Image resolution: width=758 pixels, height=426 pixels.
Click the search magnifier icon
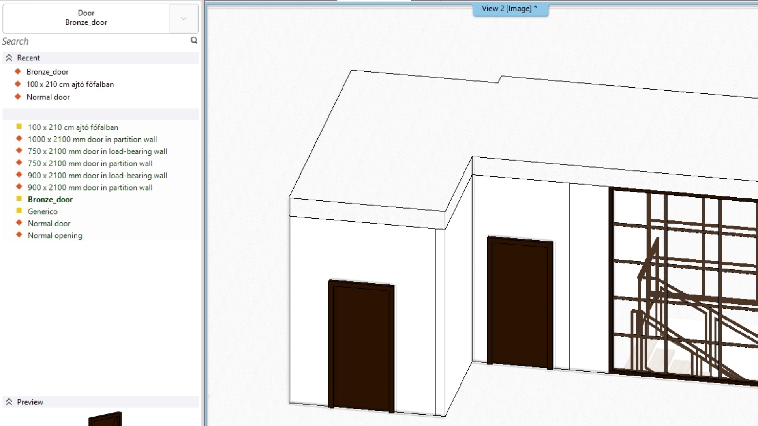coord(194,40)
